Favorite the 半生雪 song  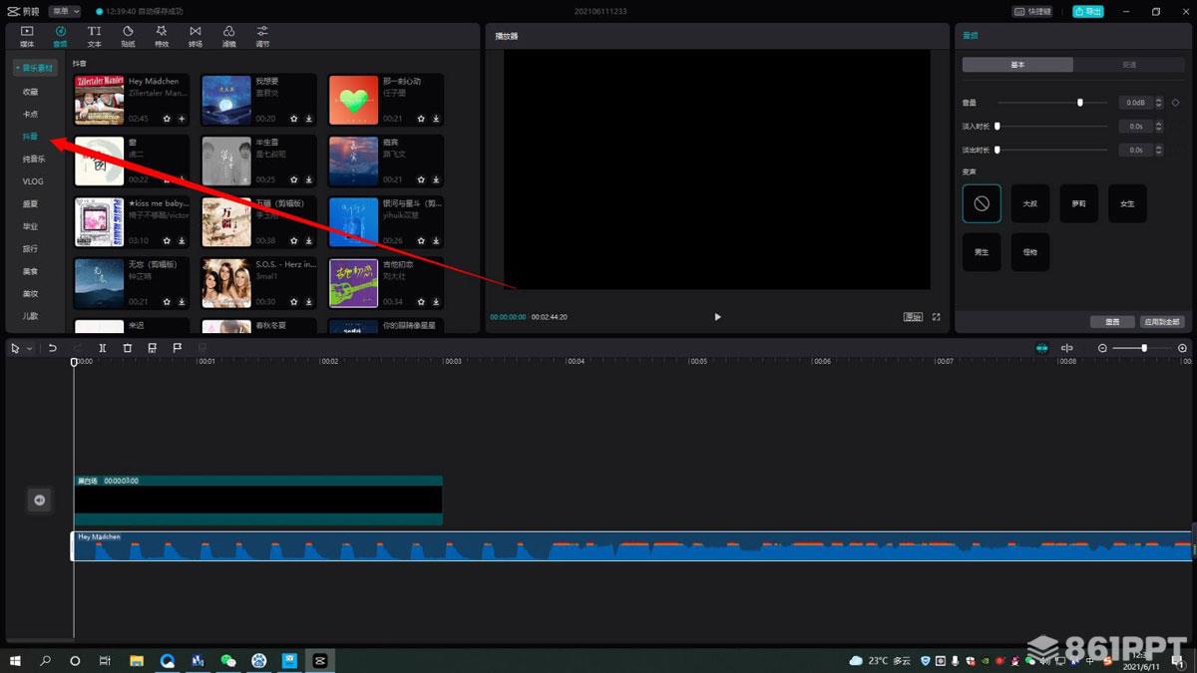pyautogui.click(x=294, y=180)
